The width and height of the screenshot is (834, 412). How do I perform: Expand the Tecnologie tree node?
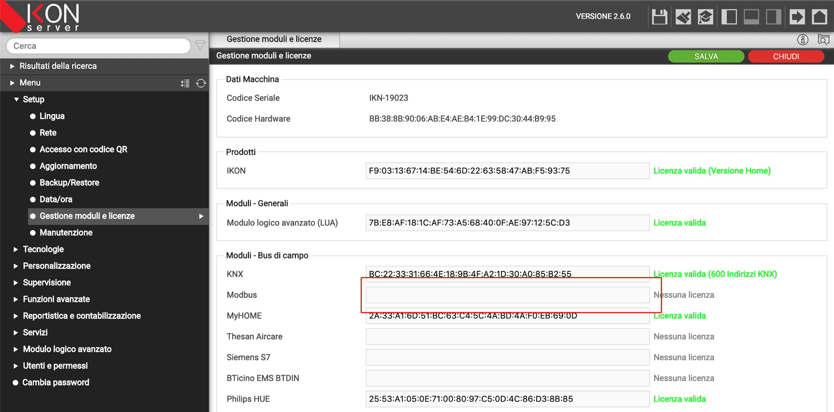pyautogui.click(x=15, y=249)
